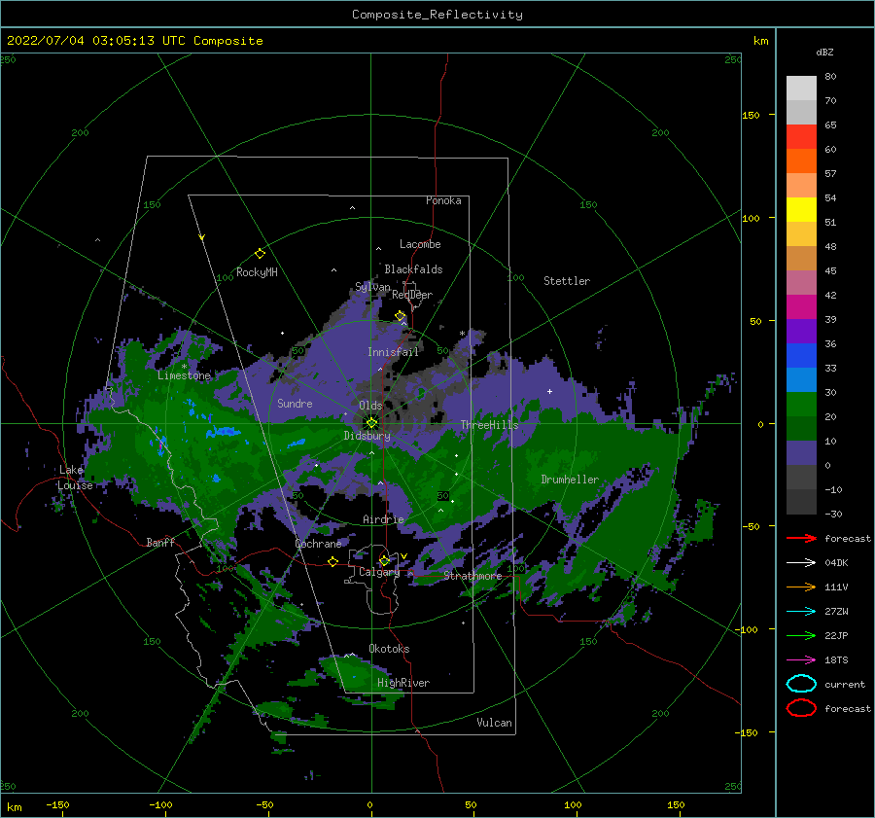The image size is (875, 818).
Task: Click the yellow diamond marker below RedDeer
Action: click(401, 316)
